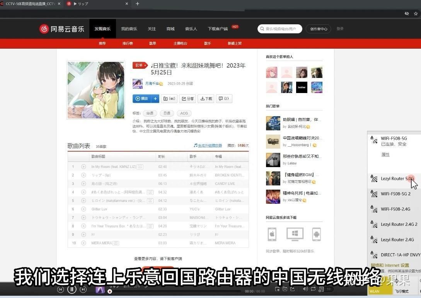Open 助眠辑 playlist thumbnail
The image size is (421, 298).
click(273, 123)
